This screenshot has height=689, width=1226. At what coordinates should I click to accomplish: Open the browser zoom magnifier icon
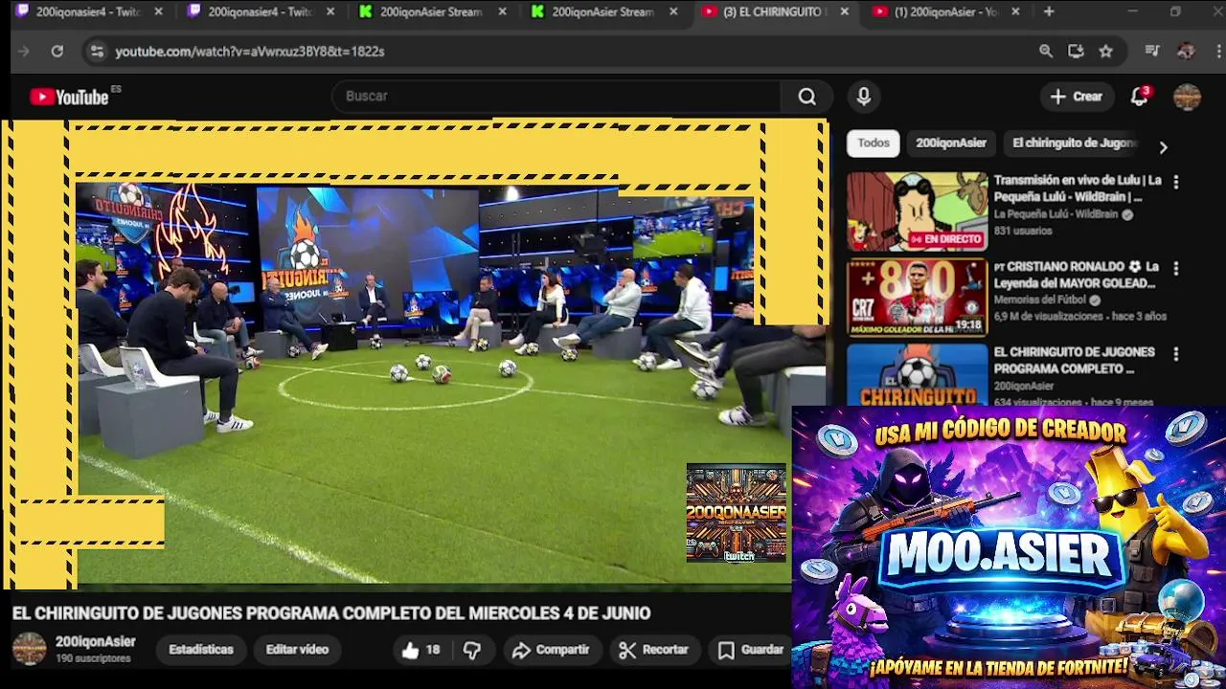1046,51
